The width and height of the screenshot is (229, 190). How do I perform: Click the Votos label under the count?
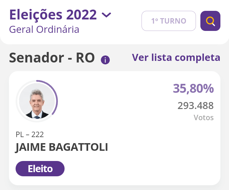204,118
